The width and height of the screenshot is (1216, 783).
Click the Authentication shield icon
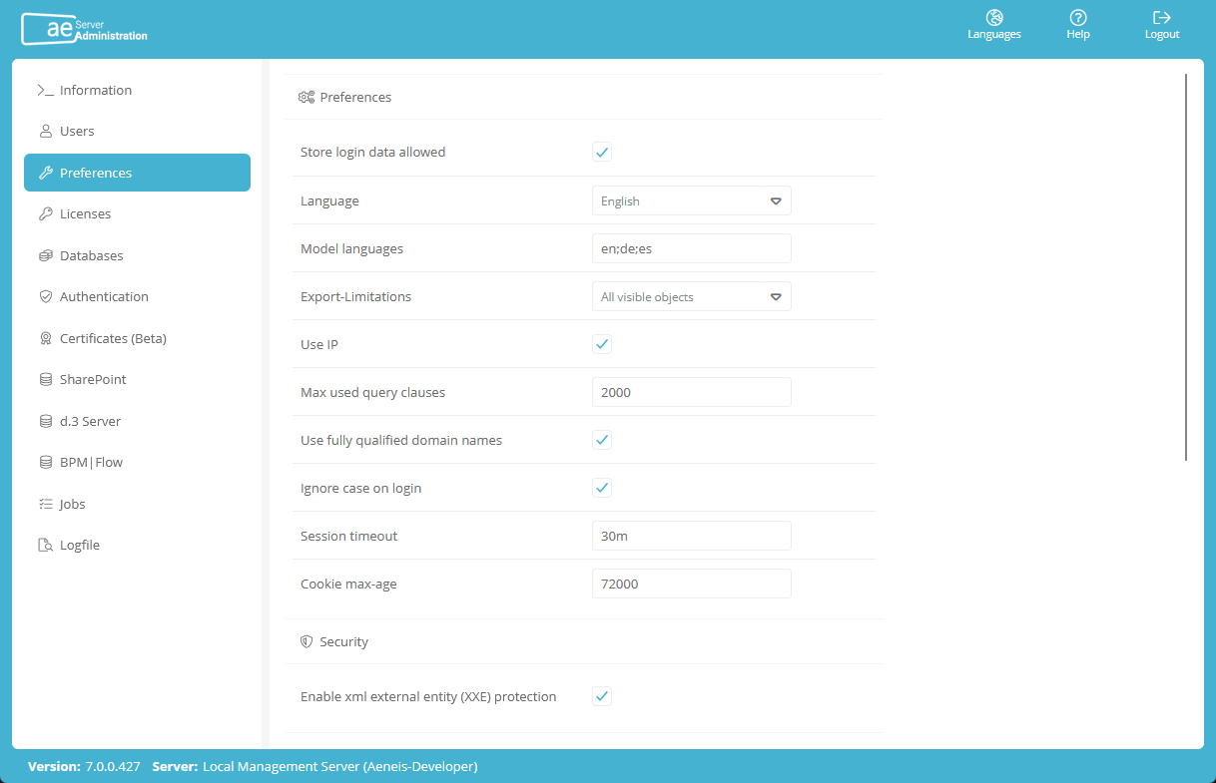coord(45,297)
